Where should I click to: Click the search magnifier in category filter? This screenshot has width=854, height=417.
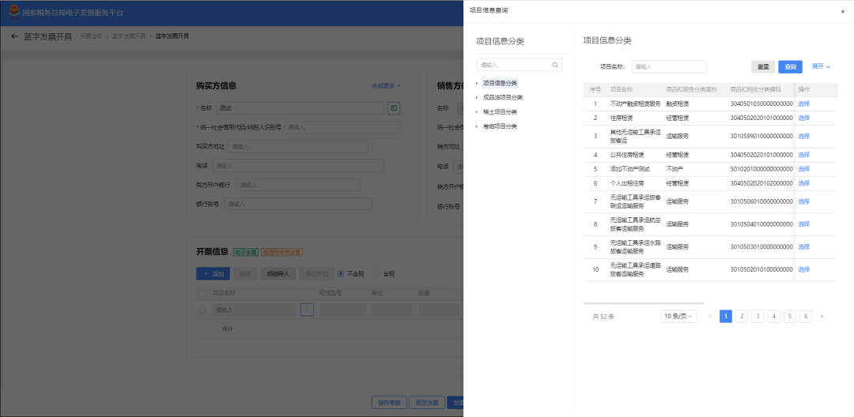coord(556,65)
